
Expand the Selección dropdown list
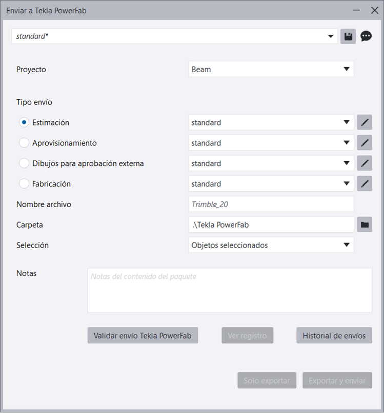coord(271,245)
